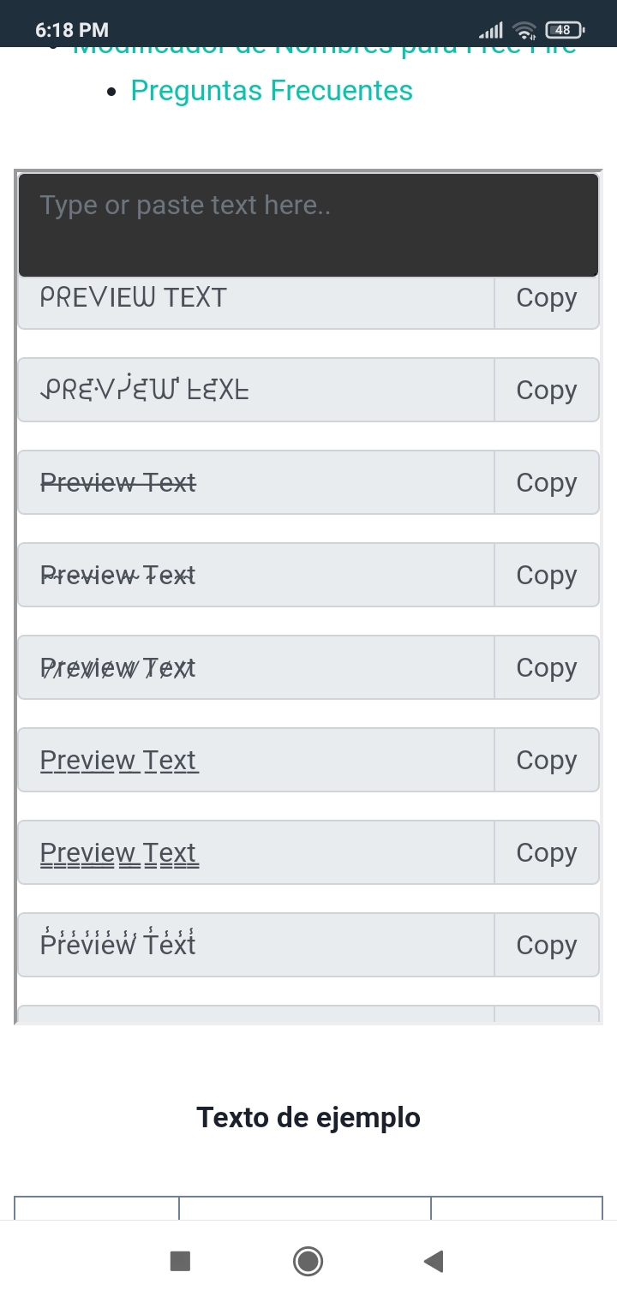
Task: Open the Preguntas Frecuentes link
Action: tap(272, 91)
